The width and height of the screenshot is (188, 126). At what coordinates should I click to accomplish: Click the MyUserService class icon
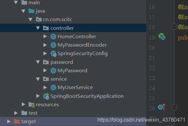coord(53,87)
